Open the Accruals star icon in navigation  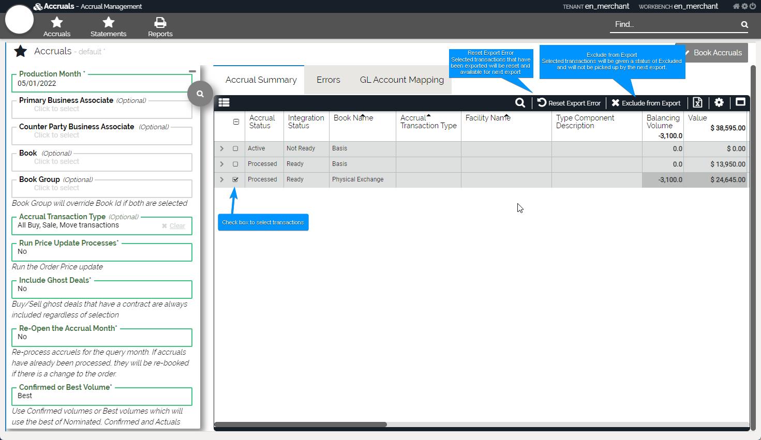click(57, 23)
